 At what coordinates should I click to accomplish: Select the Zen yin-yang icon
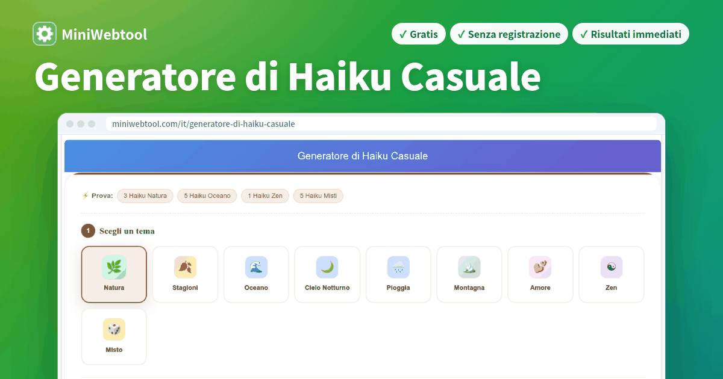pos(612,267)
